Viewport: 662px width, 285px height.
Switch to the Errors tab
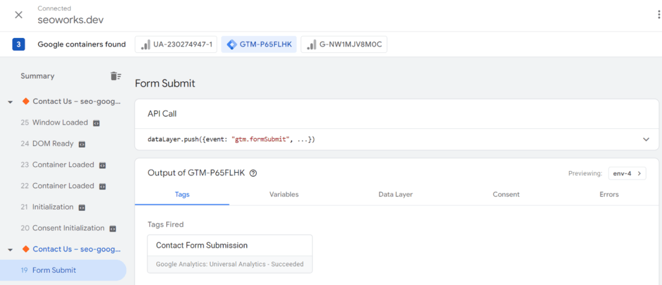click(x=609, y=195)
